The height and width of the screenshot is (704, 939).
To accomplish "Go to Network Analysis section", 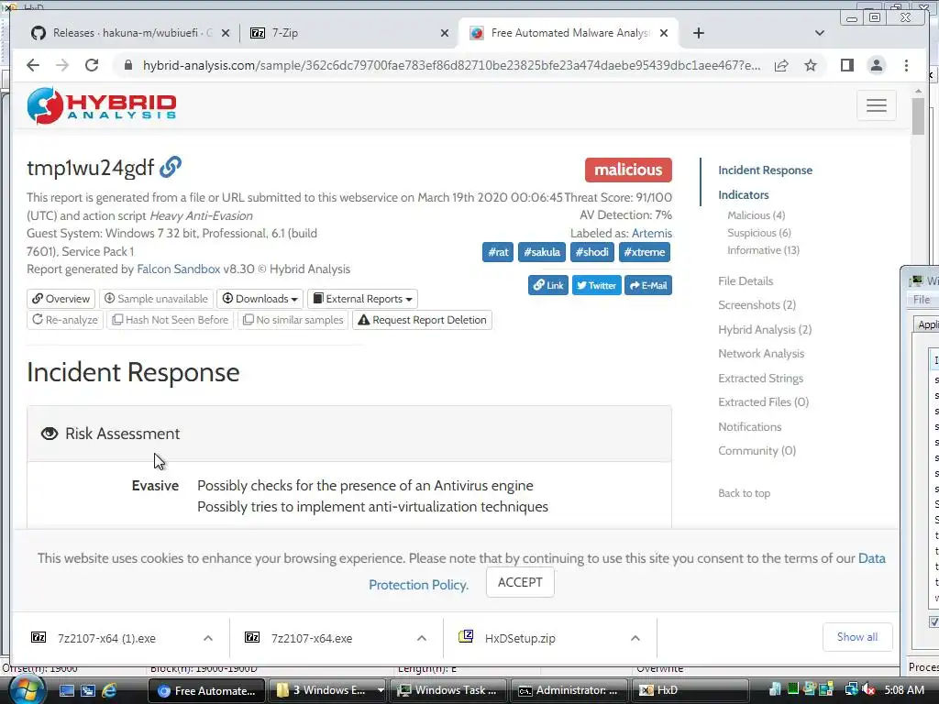I will [761, 354].
